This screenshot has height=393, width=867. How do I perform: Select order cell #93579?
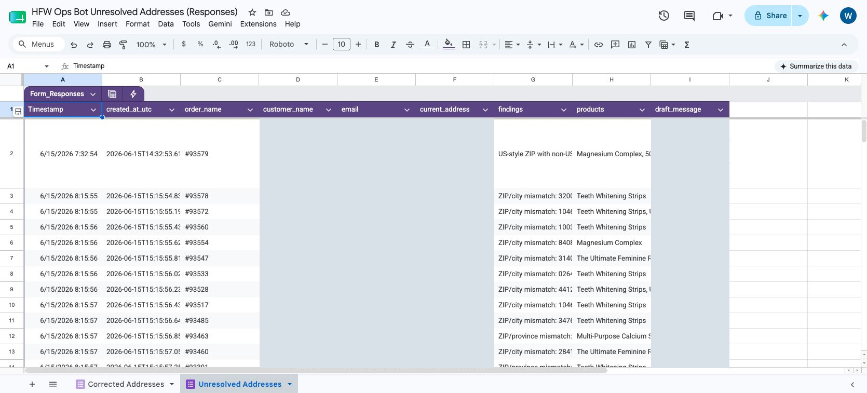(x=220, y=154)
